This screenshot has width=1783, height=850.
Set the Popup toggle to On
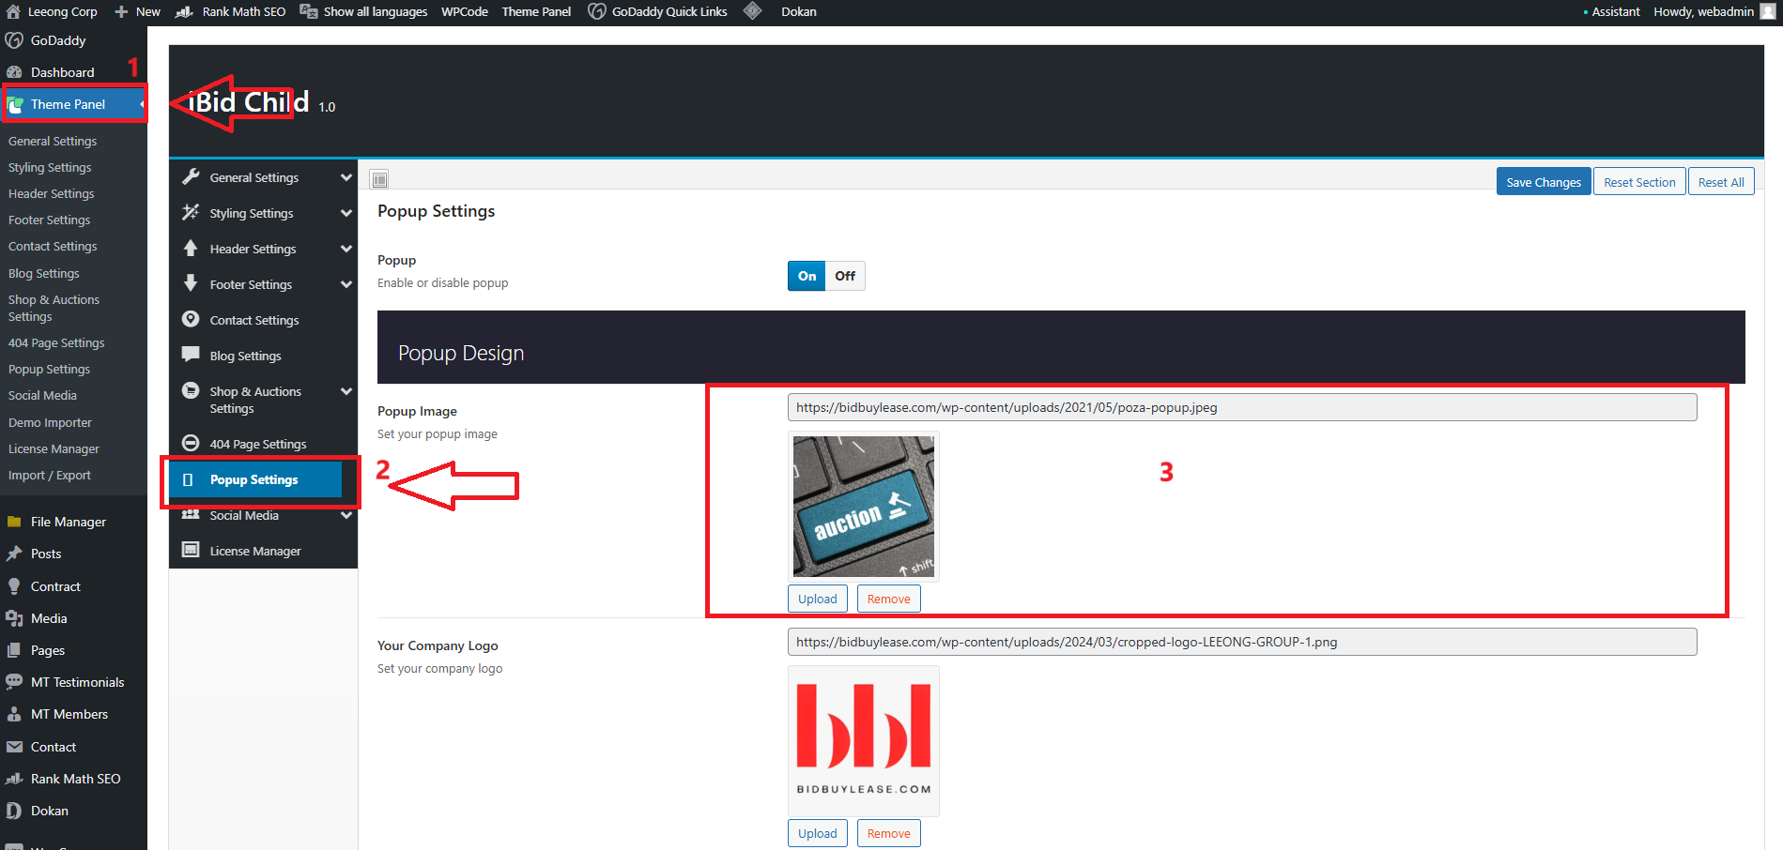(x=807, y=276)
